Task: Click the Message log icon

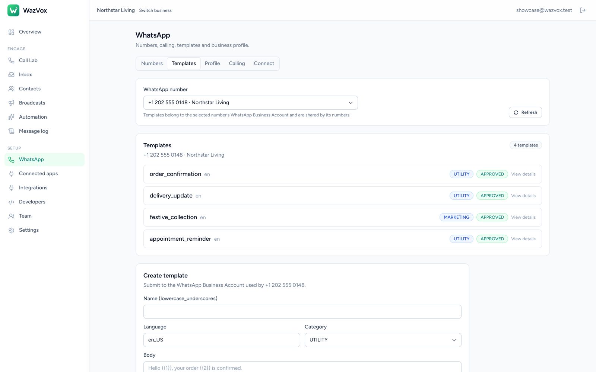Action: [x=12, y=131]
